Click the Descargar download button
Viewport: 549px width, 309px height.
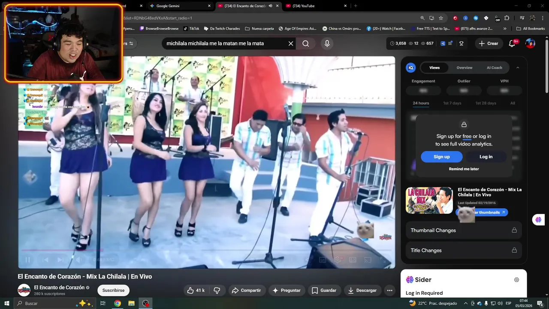pyautogui.click(x=362, y=291)
